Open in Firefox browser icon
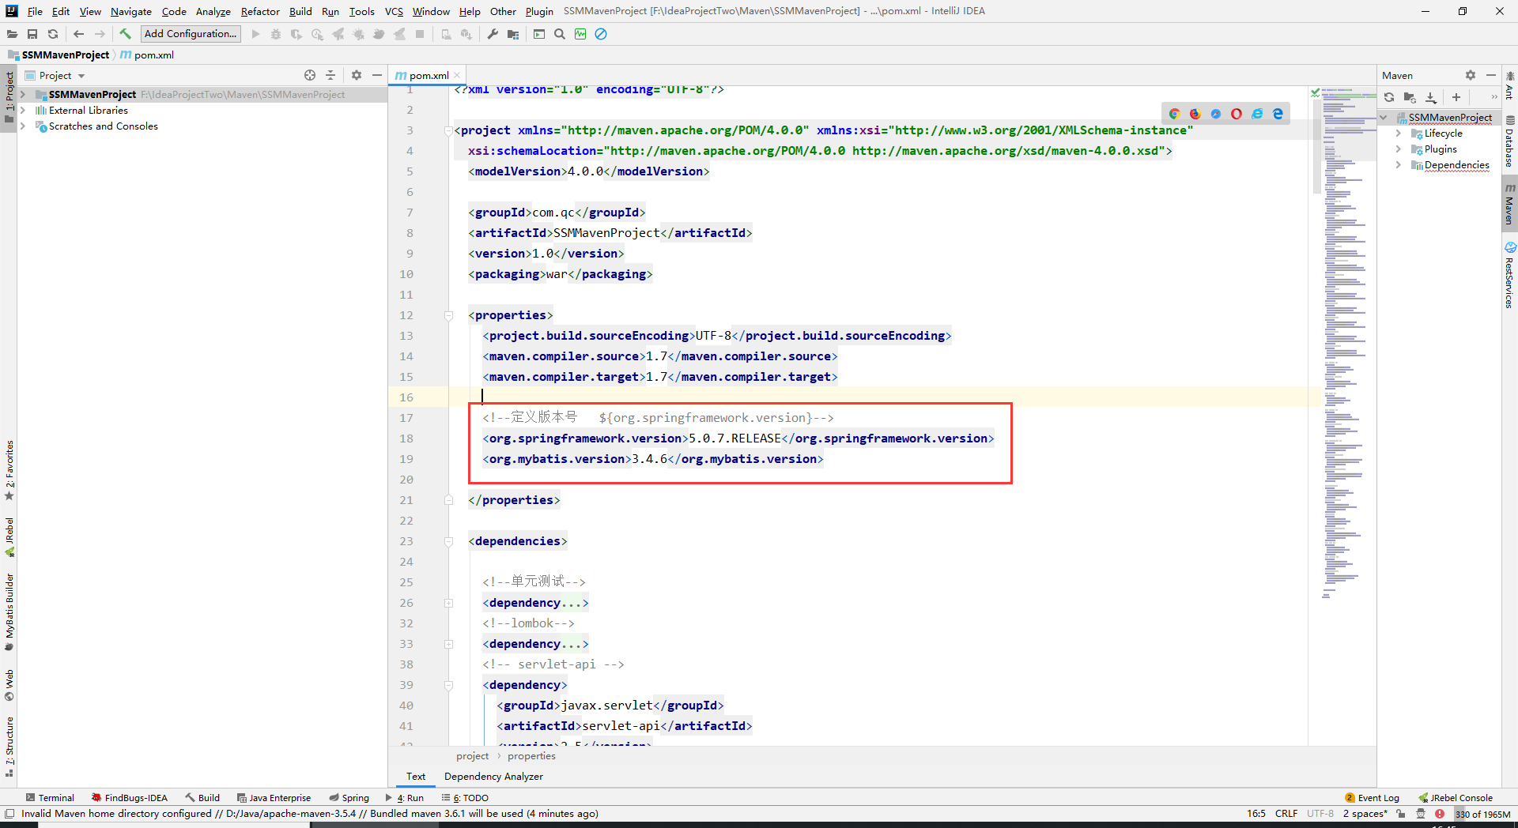Screen dimensions: 1518x828 [1195, 114]
